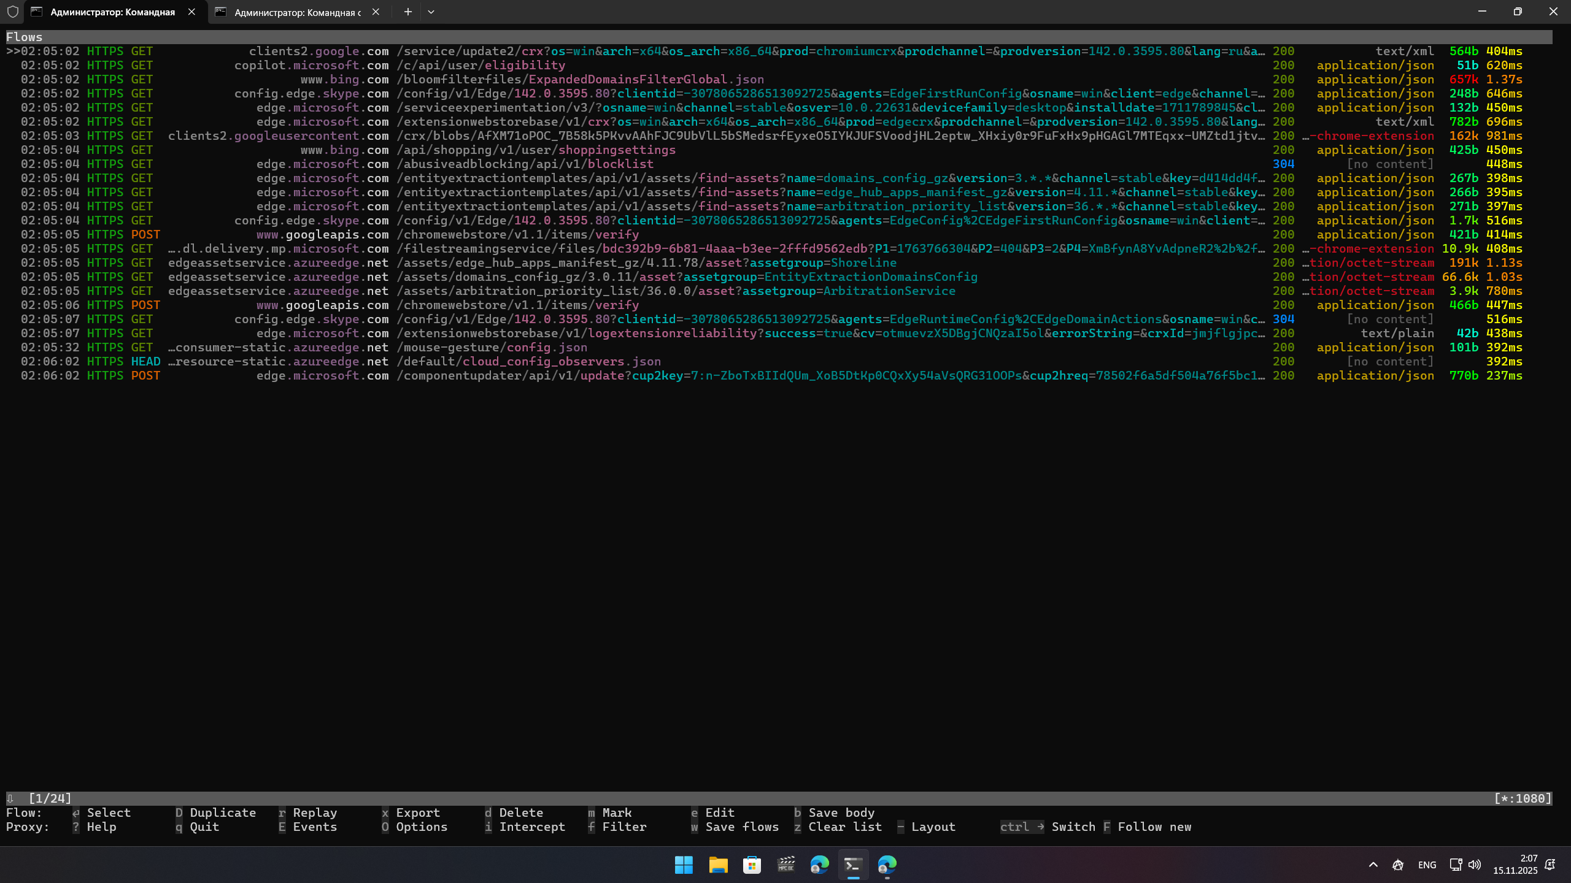Click the volume speaker tray icon
The image size is (1571, 883).
coord(1474,865)
